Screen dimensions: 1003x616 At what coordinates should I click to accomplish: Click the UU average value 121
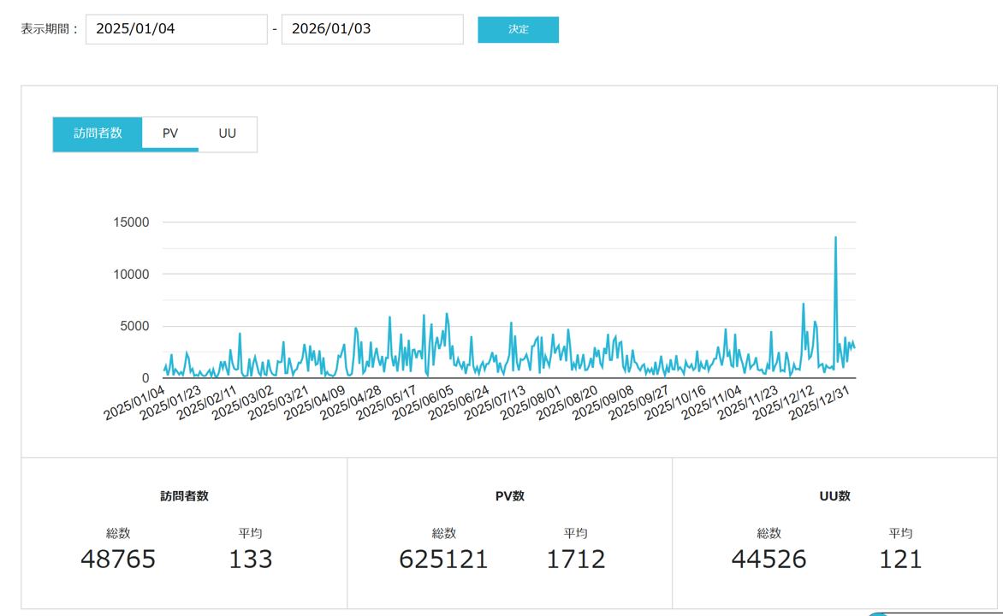900,559
